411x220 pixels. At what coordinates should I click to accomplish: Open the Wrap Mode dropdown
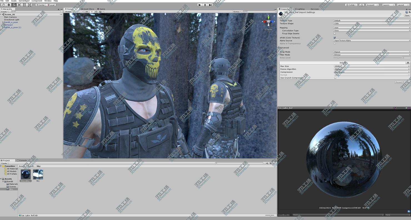pyautogui.click(x=372, y=52)
